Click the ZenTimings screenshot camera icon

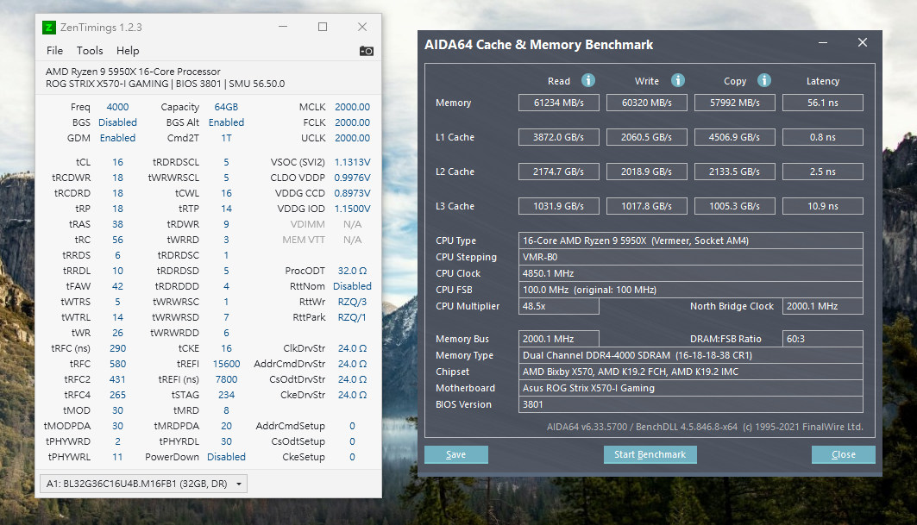pyautogui.click(x=366, y=51)
